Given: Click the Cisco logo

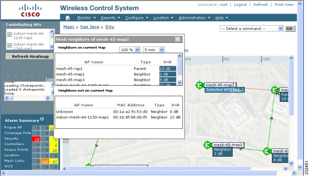Looking at the screenshot, I should point(30,11).
